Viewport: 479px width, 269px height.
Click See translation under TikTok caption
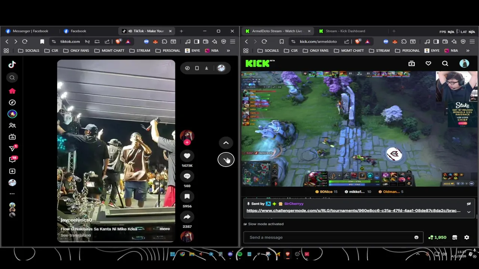pos(76,235)
